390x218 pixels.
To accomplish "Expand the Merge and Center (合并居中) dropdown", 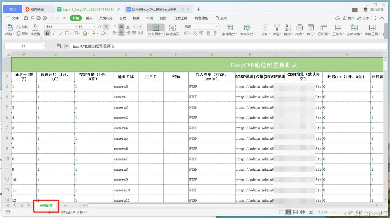I will 163,34.
